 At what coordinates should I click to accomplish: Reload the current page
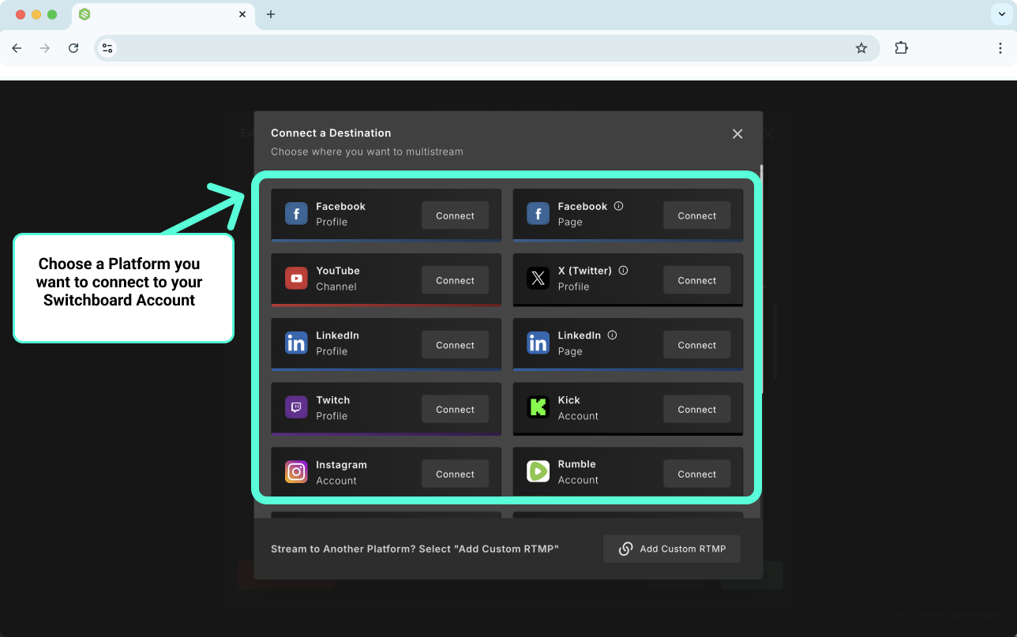(73, 48)
